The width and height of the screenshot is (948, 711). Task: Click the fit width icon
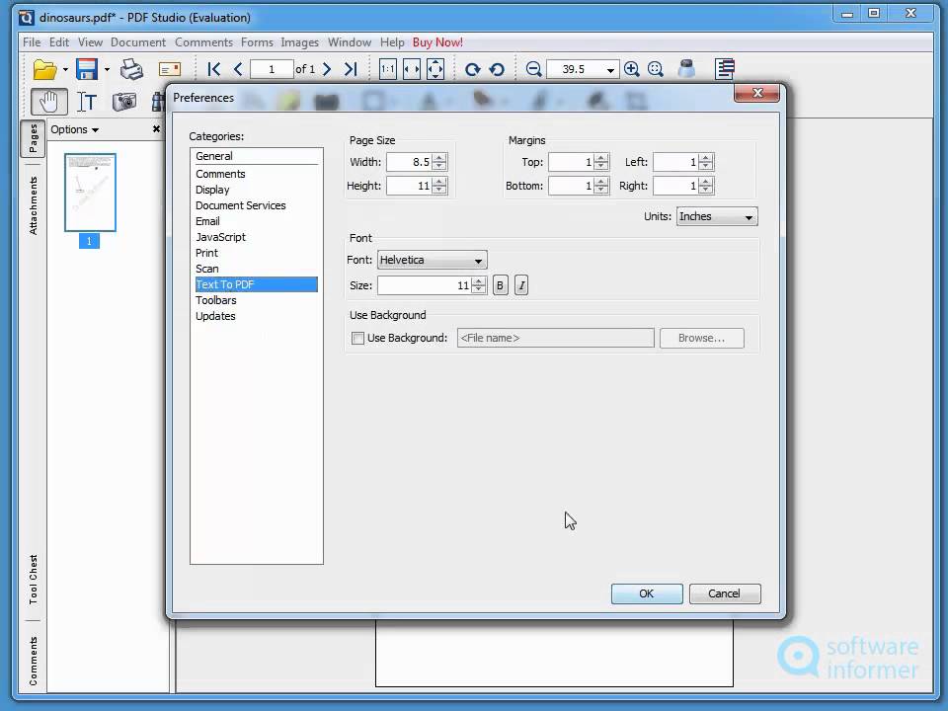(411, 69)
